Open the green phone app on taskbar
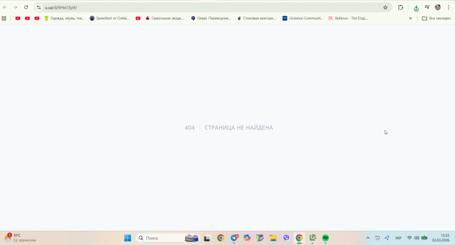Viewport: 455px width, 245px height. [x=313, y=238]
